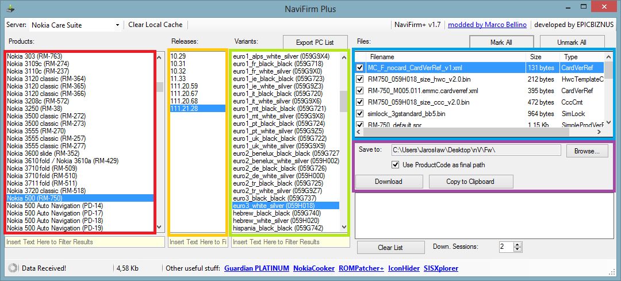Click Files list horizontal scroll-left arrow
621x281 pixels.
pyautogui.click(x=359, y=131)
